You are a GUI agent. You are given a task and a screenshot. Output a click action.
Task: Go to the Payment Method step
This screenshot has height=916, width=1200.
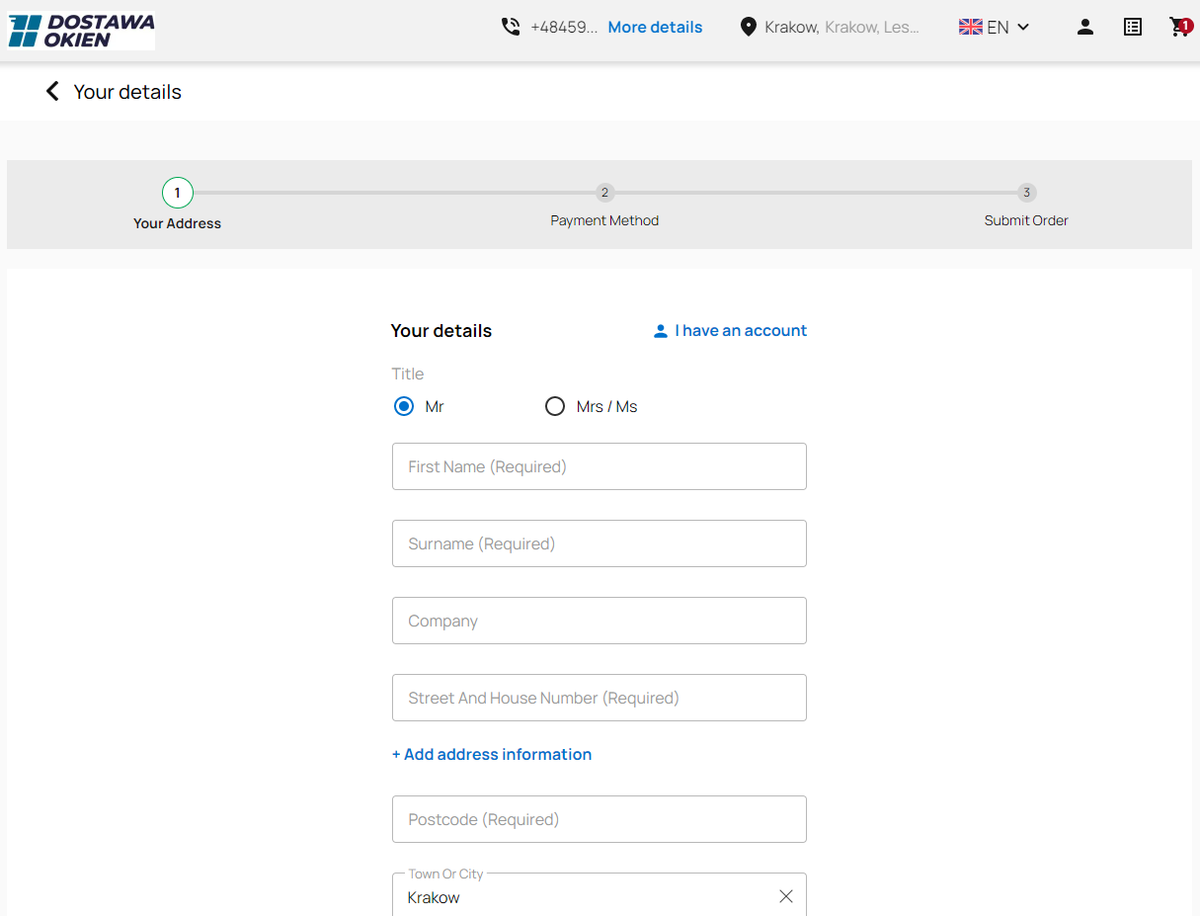tap(604, 193)
